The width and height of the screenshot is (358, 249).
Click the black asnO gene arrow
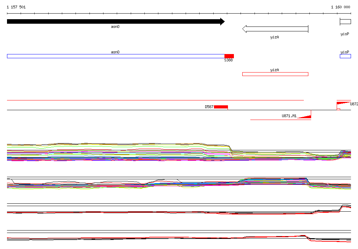116,22
